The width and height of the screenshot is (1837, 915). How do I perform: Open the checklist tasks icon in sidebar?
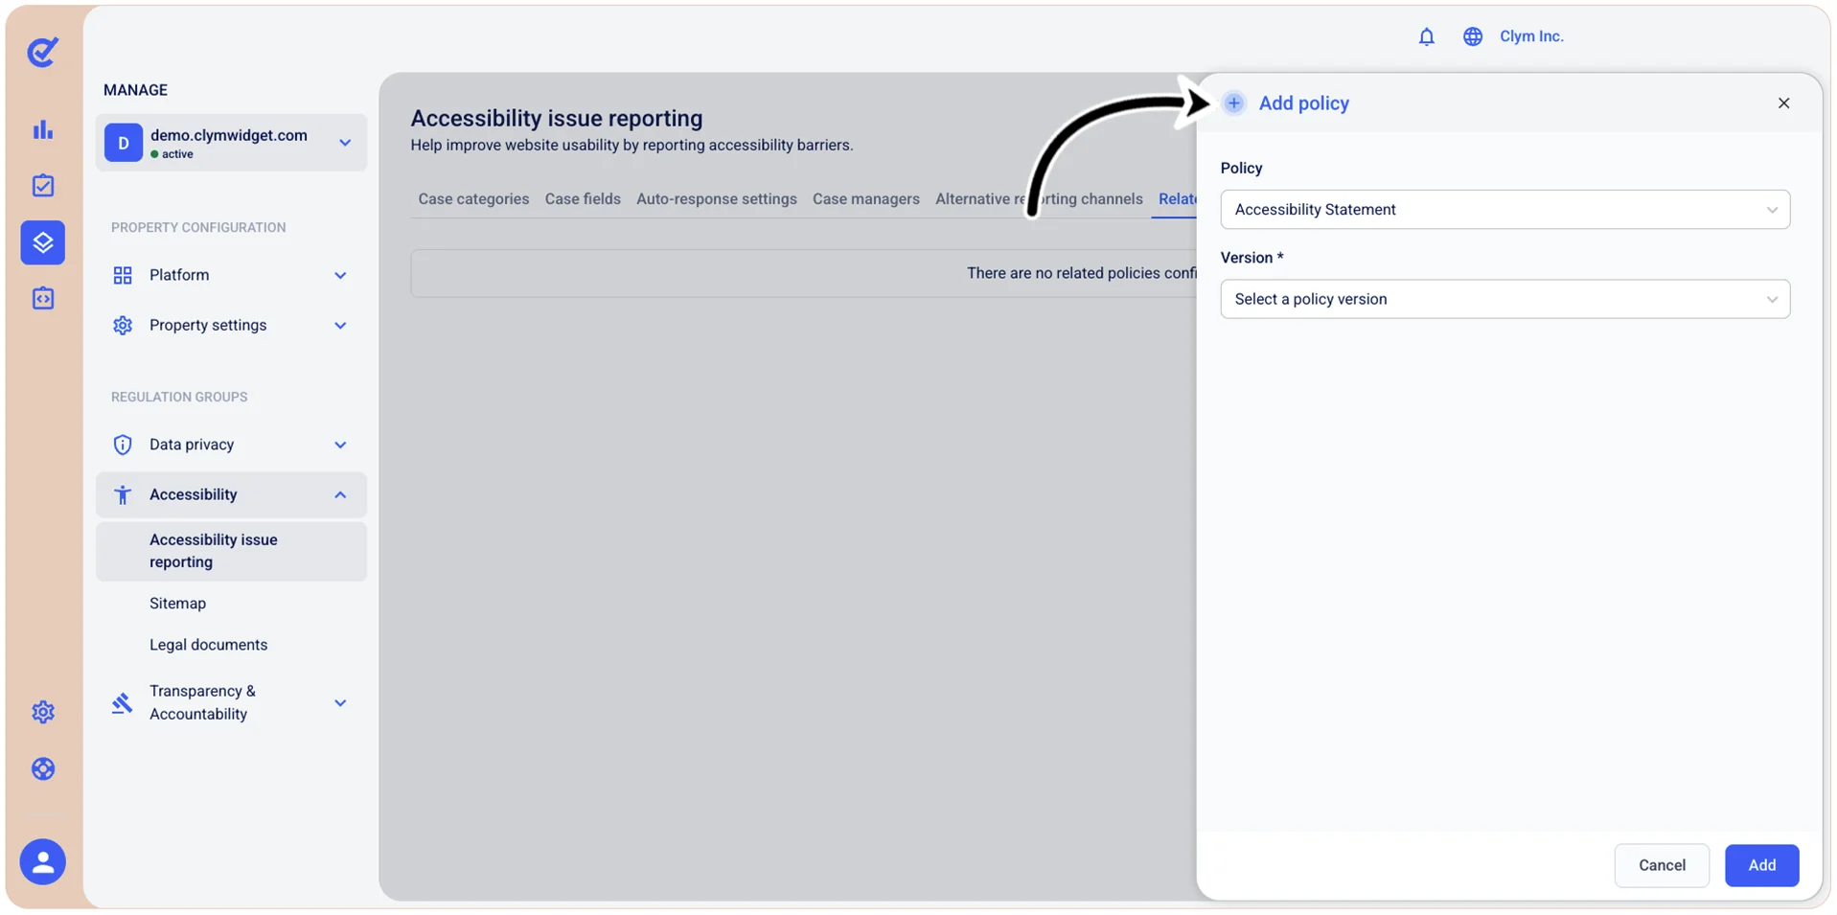43,186
